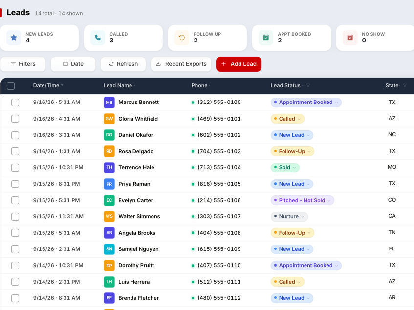
Task: Select the checkbox for Samuel Nguyen row
Action: point(15,249)
